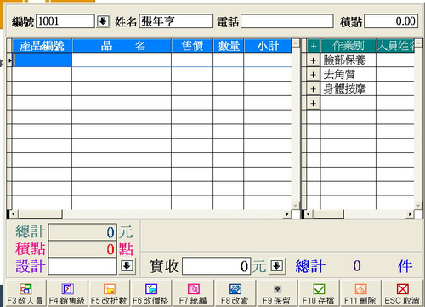The width and height of the screenshot is (425, 307).
Task: Click 作業別 grid horizontal scrollbar right arrow
Action: pyautogui.click(x=410, y=214)
